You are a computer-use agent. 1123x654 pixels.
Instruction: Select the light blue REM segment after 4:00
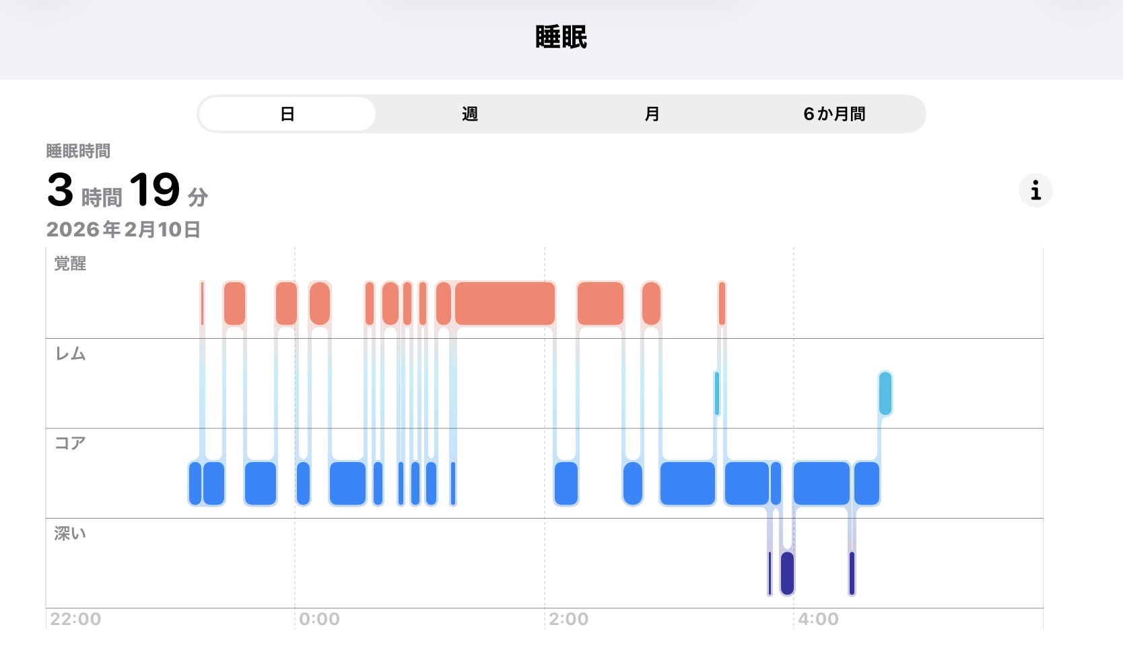(x=885, y=393)
